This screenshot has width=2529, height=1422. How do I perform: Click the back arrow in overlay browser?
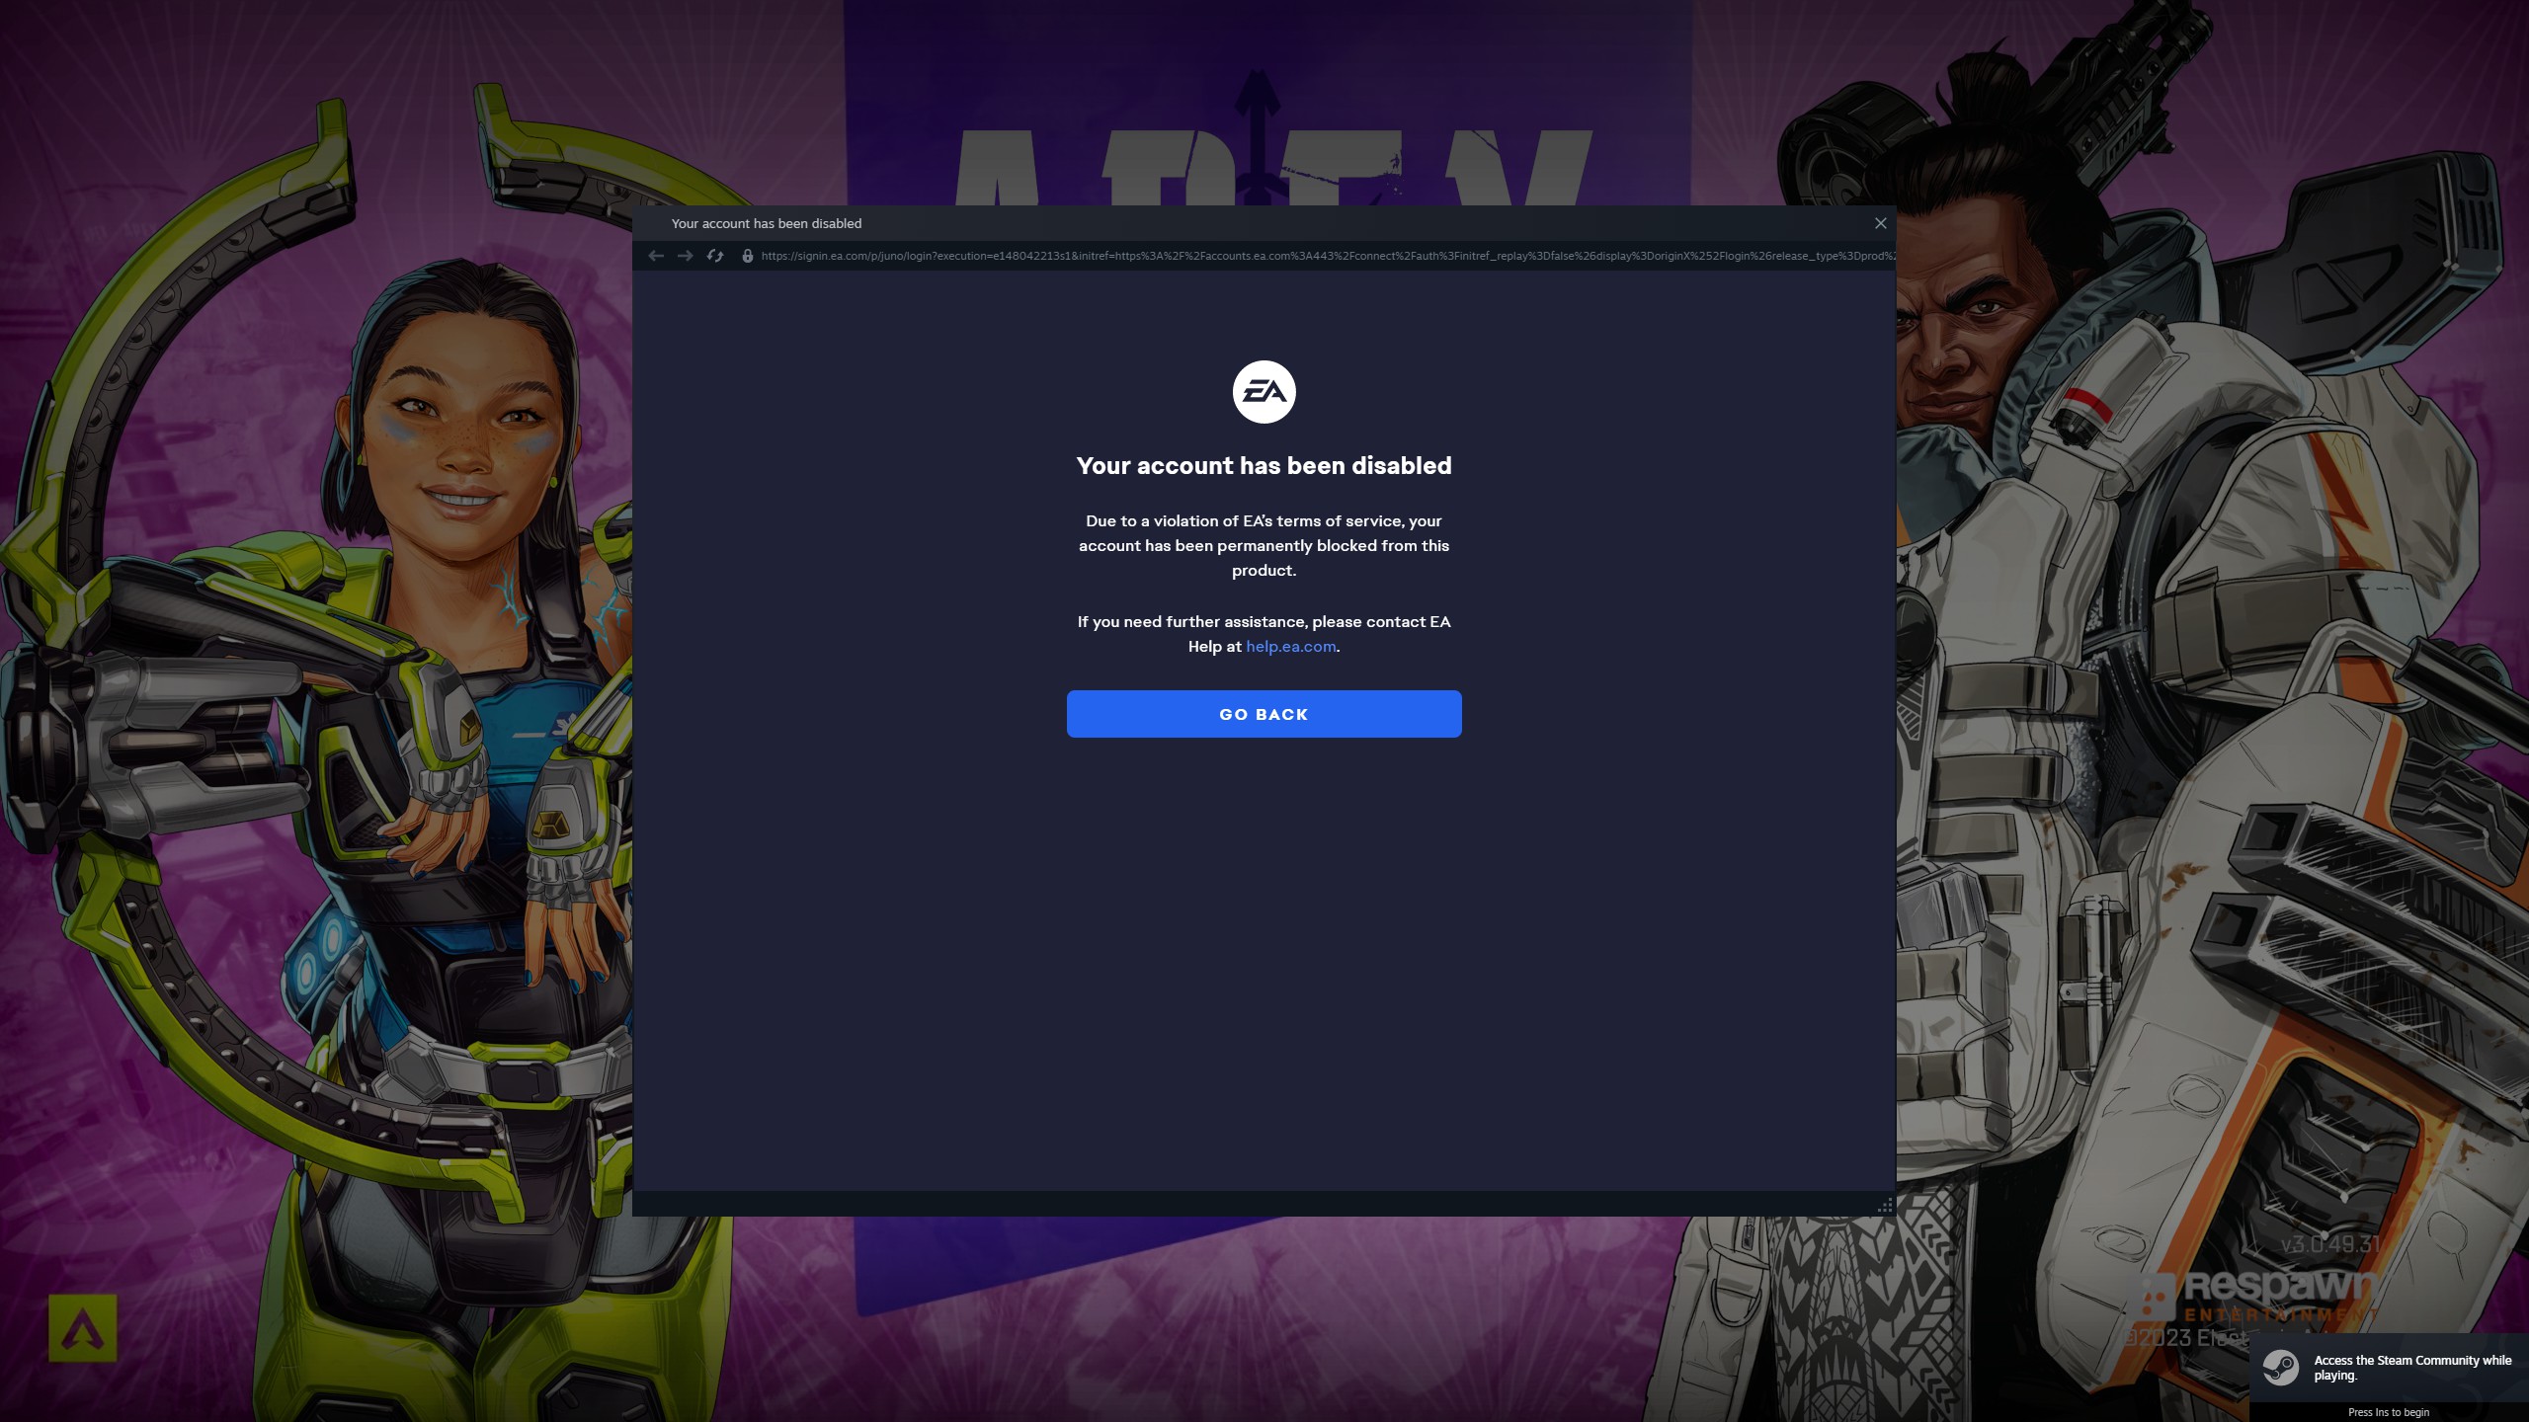click(656, 256)
